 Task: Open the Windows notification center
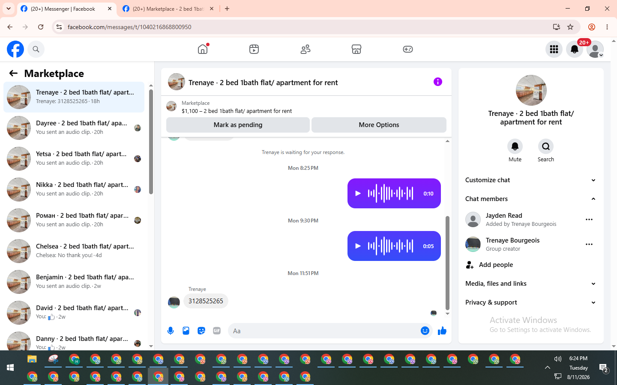[604, 368]
